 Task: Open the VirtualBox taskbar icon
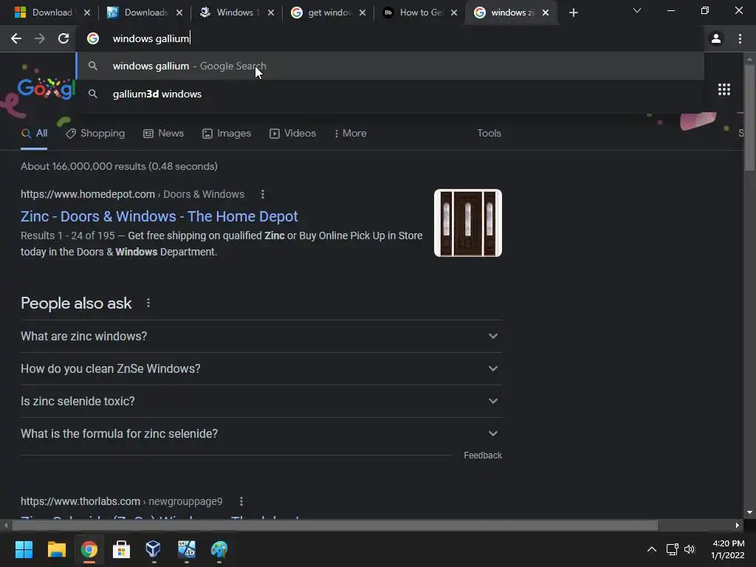click(x=154, y=549)
